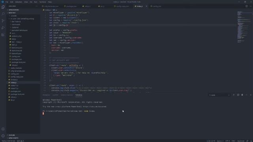Expand the OUTLINE section
The height and width of the screenshot is (142, 253).
[23, 135]
